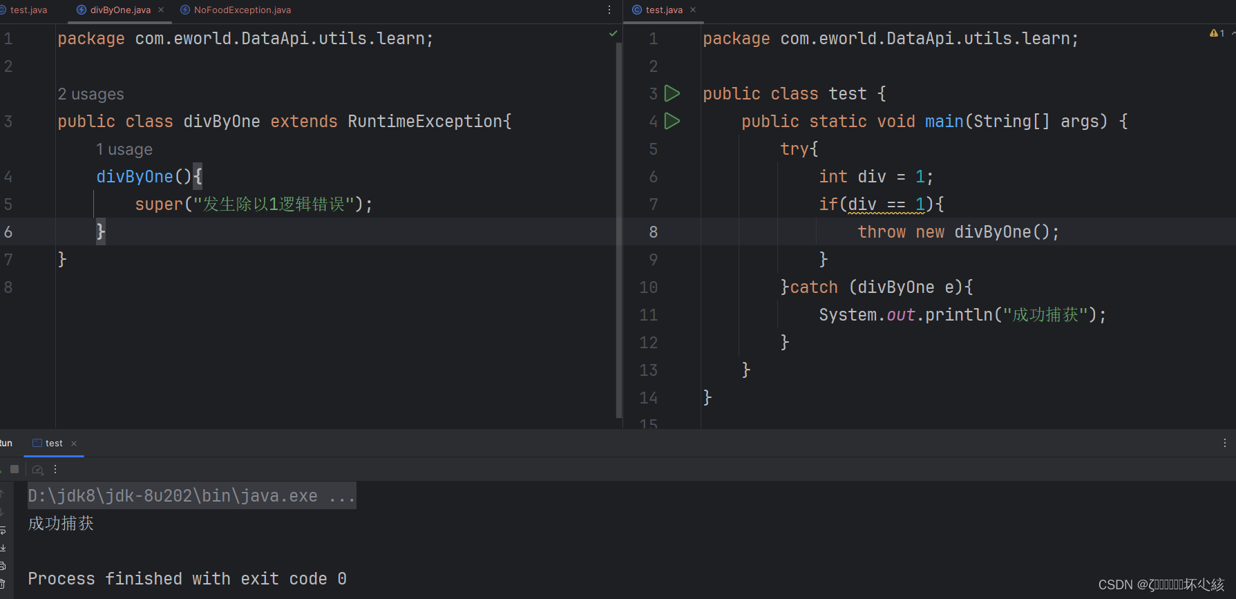The height and width of the screenshot is (599, 1236).
Task: Click line number 8 in right editor gutter
Action: click(653, 232)
